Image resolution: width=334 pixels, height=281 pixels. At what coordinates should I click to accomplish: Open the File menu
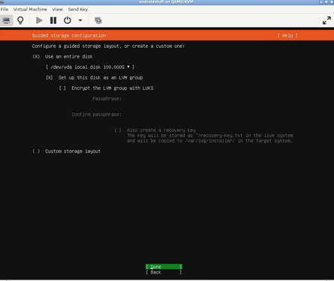tap(5, 9)
